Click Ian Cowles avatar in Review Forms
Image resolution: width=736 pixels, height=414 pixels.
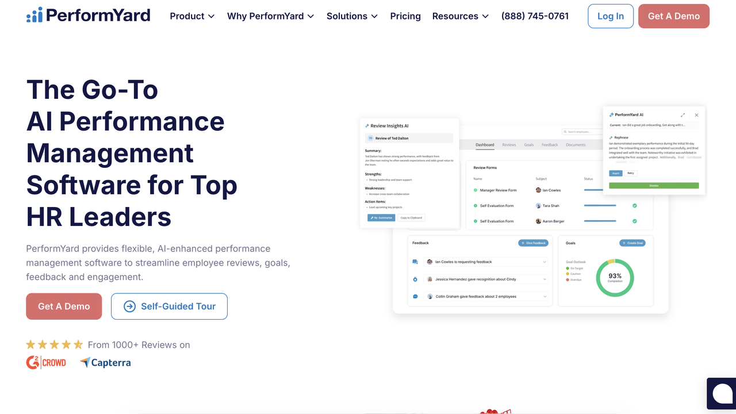(538, 190)
